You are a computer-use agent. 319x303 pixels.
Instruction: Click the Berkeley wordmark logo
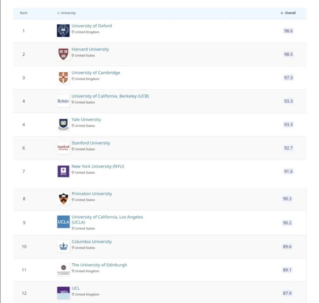pos(63,101)
